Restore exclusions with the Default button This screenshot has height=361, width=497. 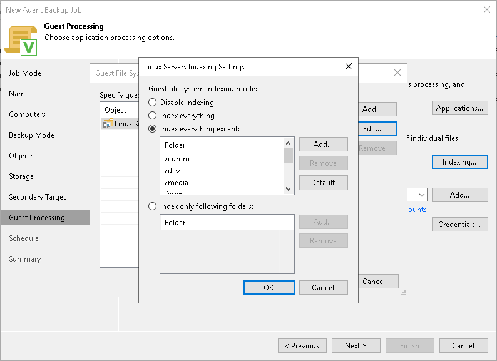[324, 183]
